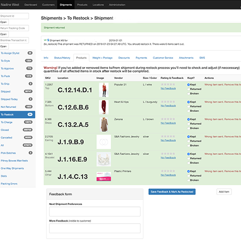Viewport: 241px width, 245px height.
Task: Click Open button under Braintree Transaction field
Action: (4, 47)
